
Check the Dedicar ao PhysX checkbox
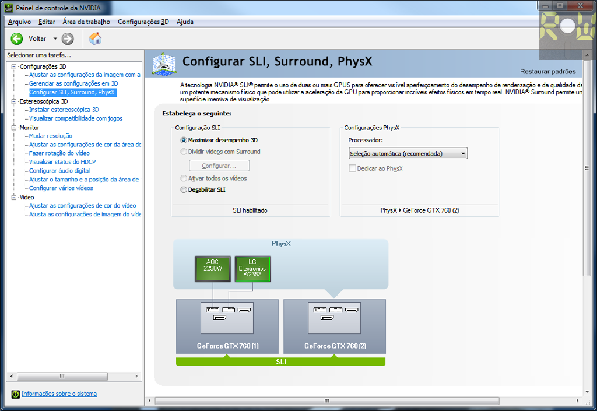(x=352, y=168)
